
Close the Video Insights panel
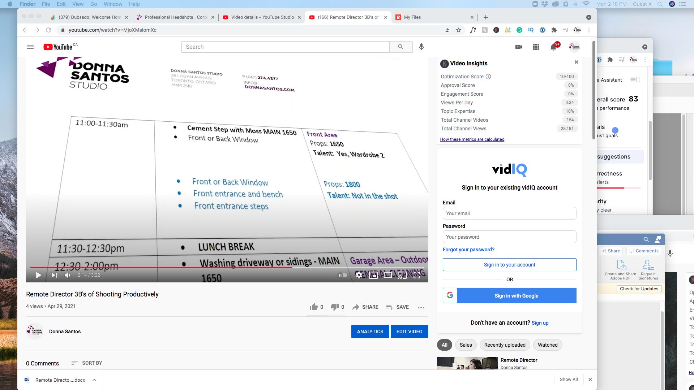coord(576,62)
